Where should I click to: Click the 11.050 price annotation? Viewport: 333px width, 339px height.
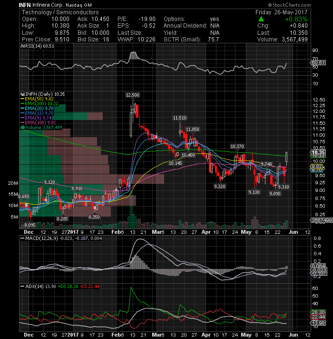[x=192, y=130]
